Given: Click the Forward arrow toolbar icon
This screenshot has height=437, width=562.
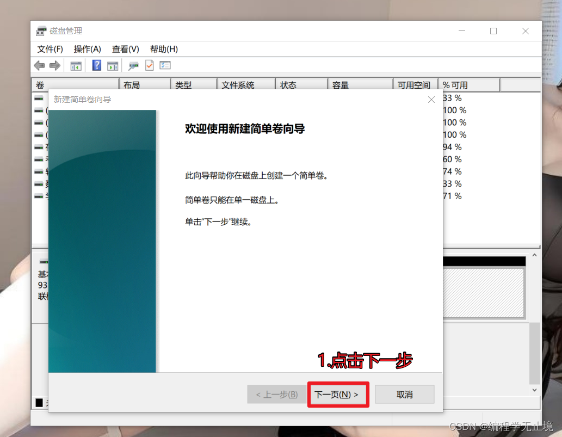Looking at the screenshot, I should tap(55, 66).
